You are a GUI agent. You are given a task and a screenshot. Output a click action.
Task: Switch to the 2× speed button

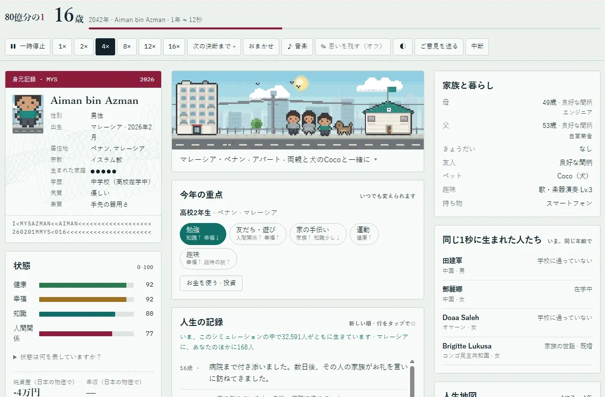click(84, 47)
